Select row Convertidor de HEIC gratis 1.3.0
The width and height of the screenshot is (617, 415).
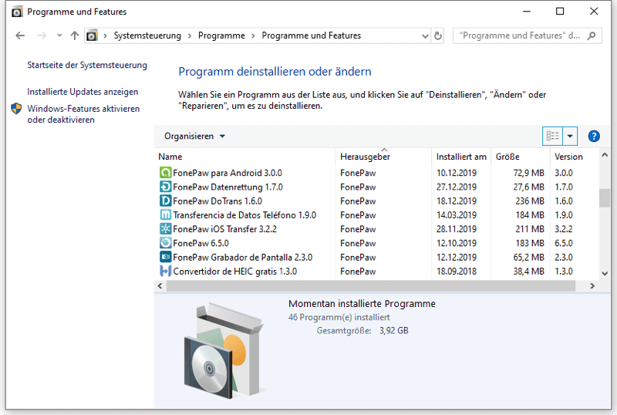pos(376,272)
